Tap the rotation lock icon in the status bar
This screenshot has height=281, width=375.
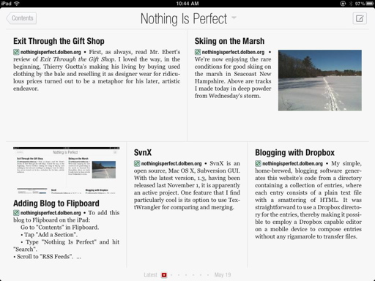pyautogui.click(x=343, y=4)
